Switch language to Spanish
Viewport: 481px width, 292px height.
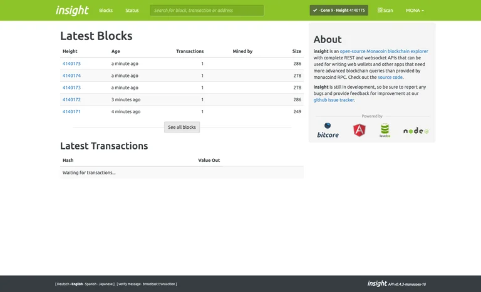click(x=90, y=284)
